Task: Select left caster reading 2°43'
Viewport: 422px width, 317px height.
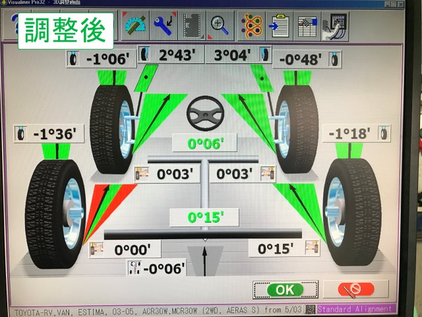Action: 177,53
